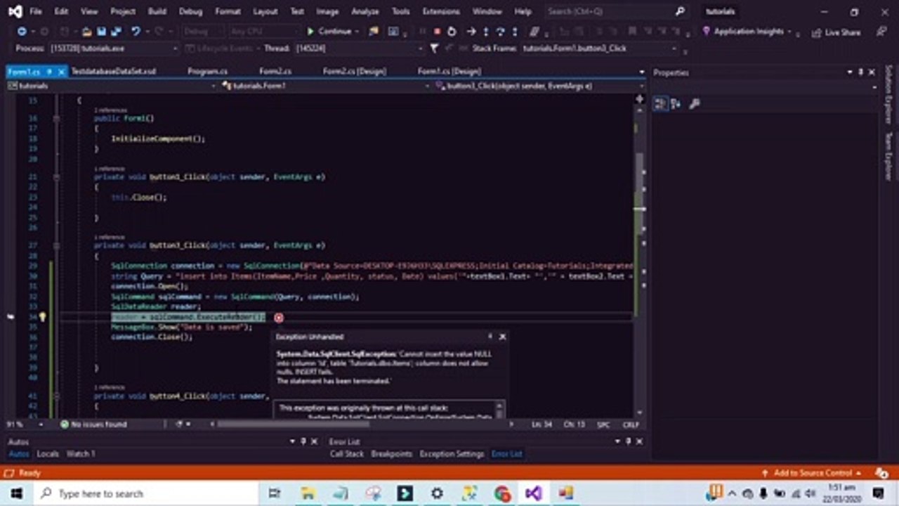The height and width of the screenshot is (506, 899).
Task: Toggle auto-hide pin on Error List panel
Action: tap(628, 441)
